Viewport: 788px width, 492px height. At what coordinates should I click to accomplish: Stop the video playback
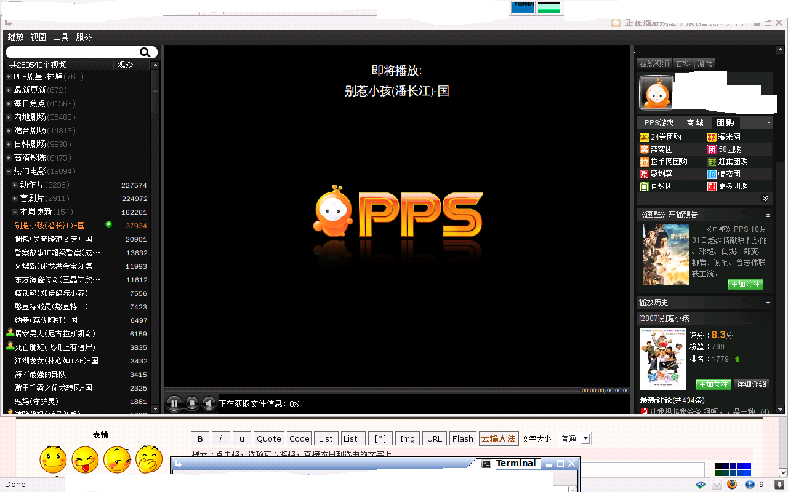point(192,403)
